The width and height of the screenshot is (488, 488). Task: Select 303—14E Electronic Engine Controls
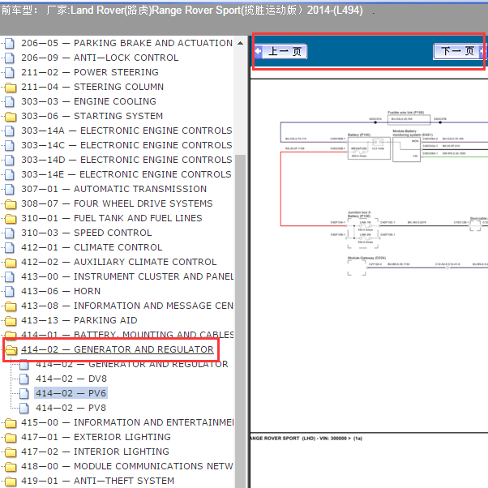coord(126,174)
